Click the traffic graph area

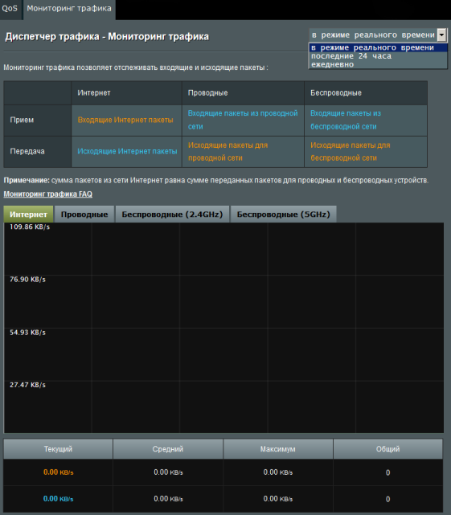tap(223, 328)
